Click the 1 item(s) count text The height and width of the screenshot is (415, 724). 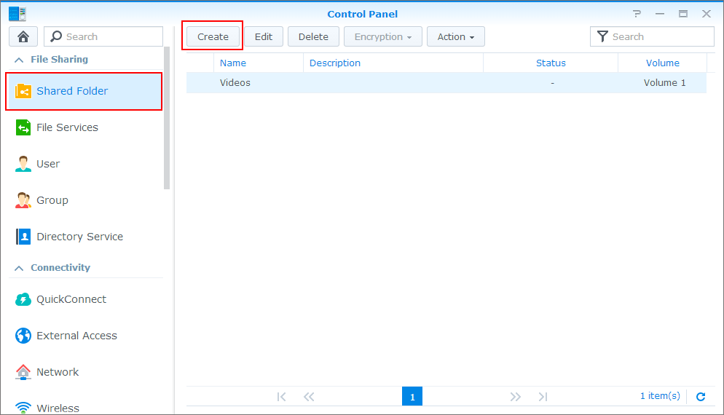(x=660, y=396)
